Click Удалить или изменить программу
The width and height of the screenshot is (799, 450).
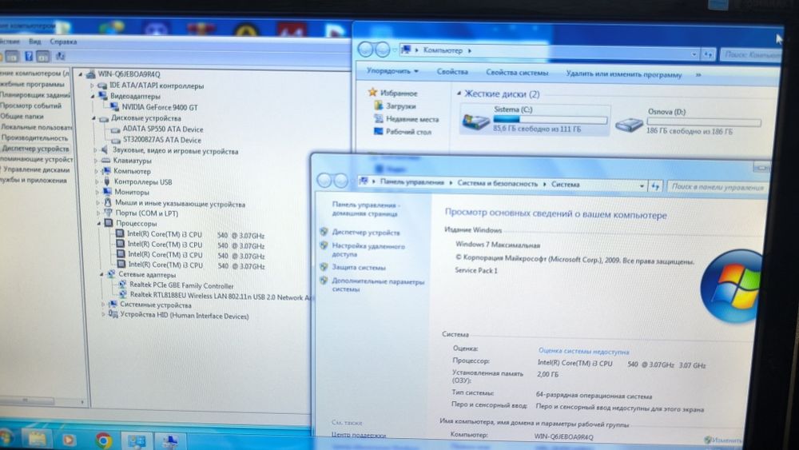(x=624, y=74)
